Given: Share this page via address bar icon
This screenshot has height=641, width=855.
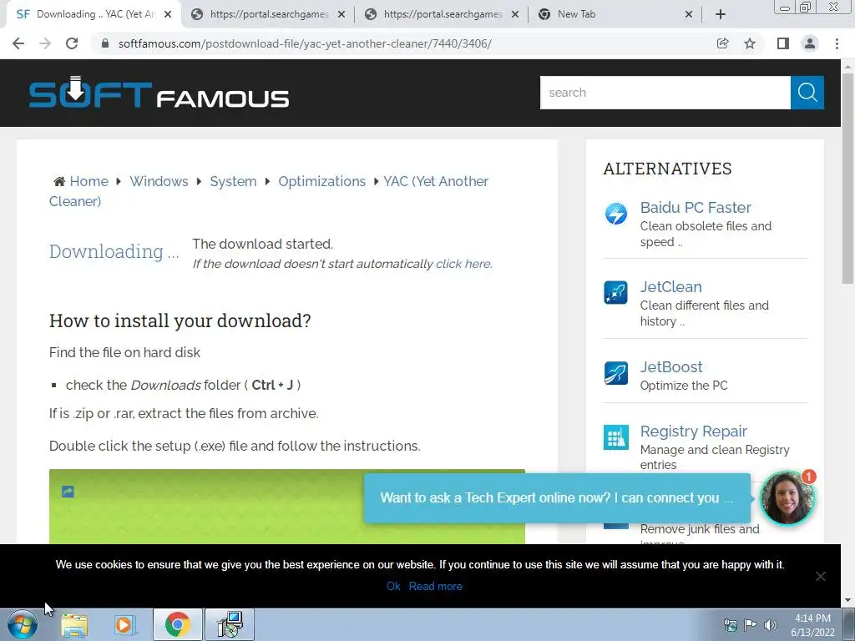Looking at the screenshot, I should (x=722, y=43).
